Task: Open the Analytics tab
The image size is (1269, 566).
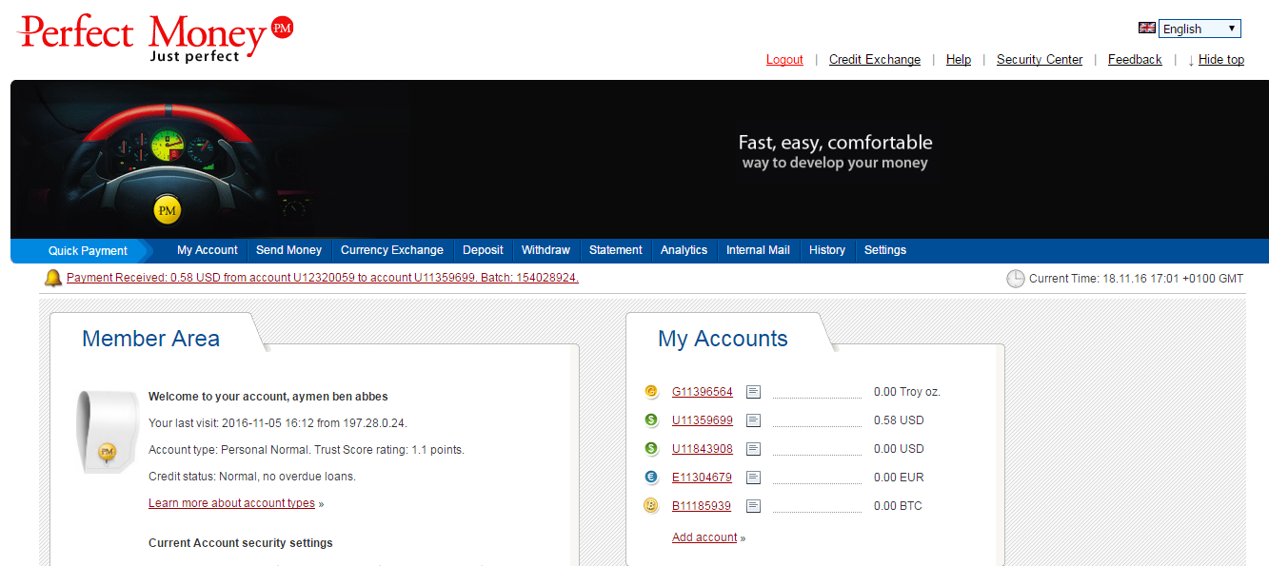Action: 684,250
